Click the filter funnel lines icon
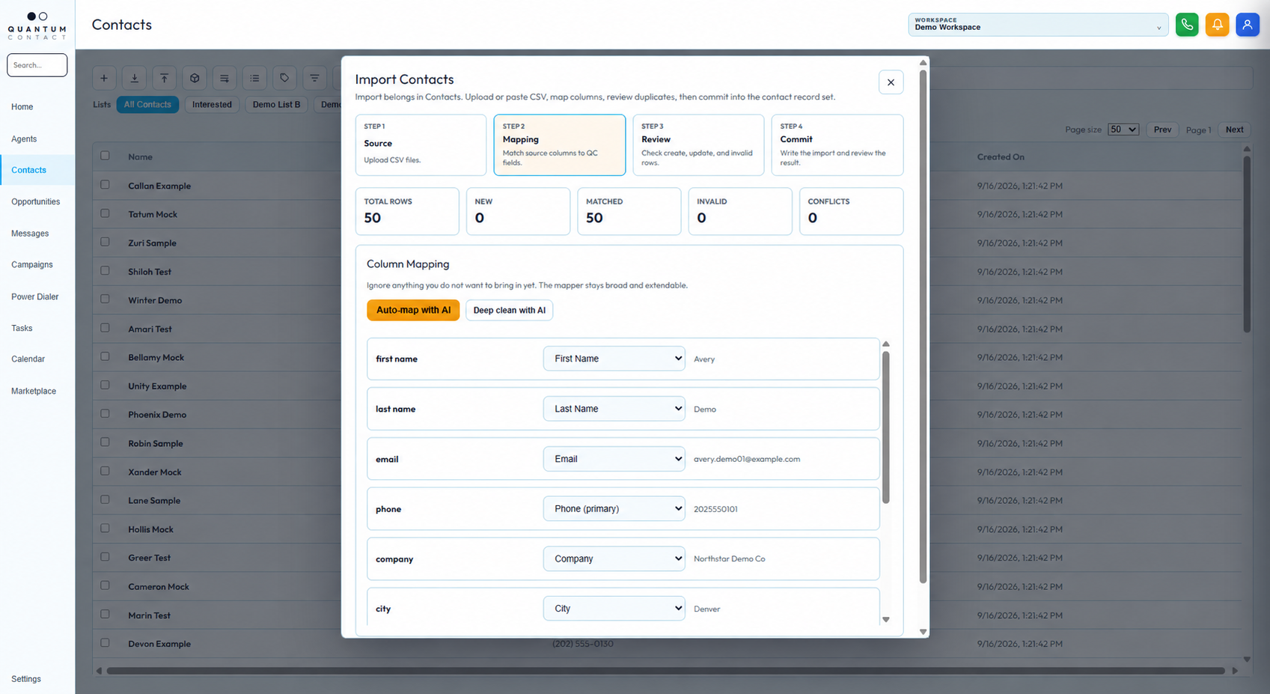This screenshot has height=694, width=1270. coord(314,78)
